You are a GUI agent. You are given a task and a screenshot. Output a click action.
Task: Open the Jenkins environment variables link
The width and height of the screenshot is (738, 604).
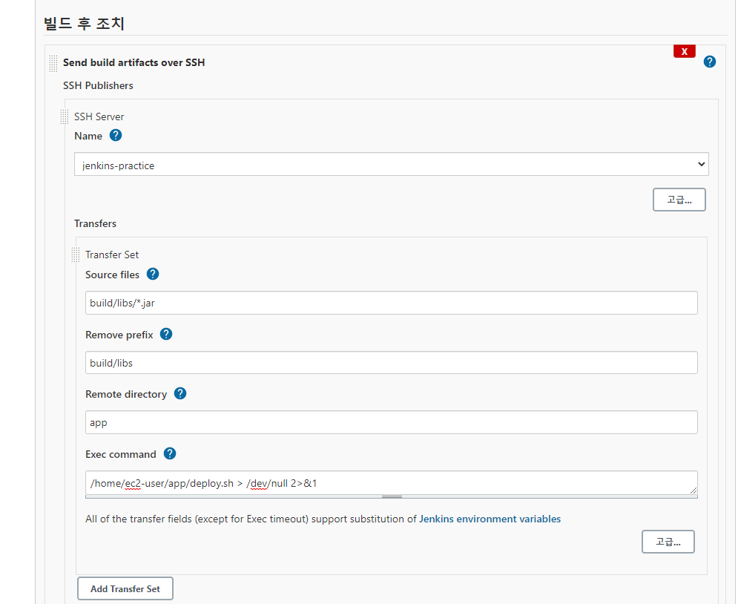(x=490, y=519)
